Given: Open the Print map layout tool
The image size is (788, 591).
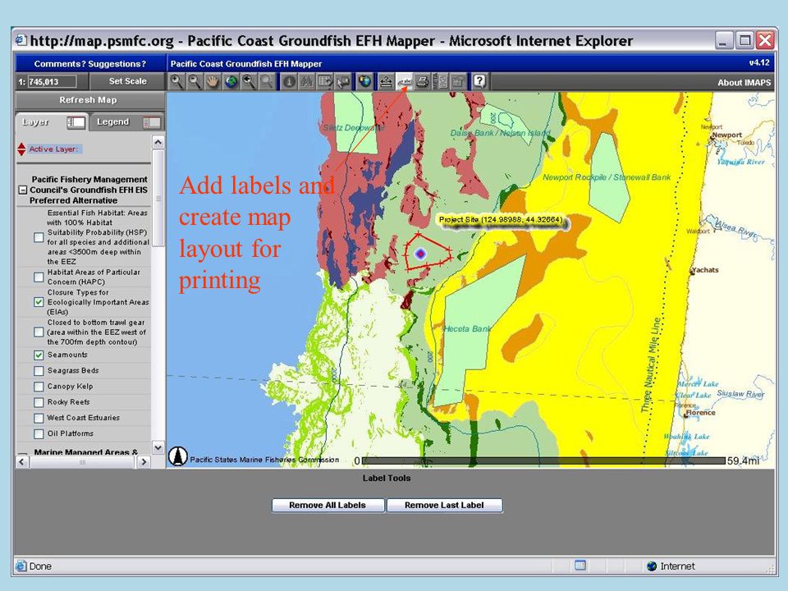Looking at the screenshot, I should click(423, 81).
